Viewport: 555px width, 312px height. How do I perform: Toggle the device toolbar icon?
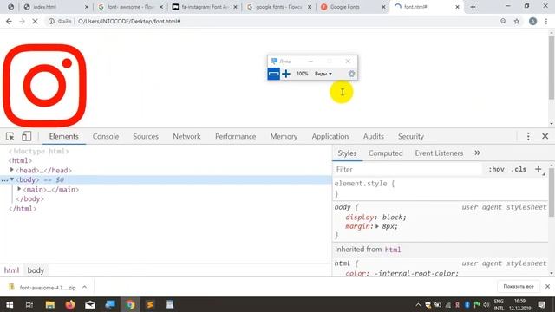[26, 137]
